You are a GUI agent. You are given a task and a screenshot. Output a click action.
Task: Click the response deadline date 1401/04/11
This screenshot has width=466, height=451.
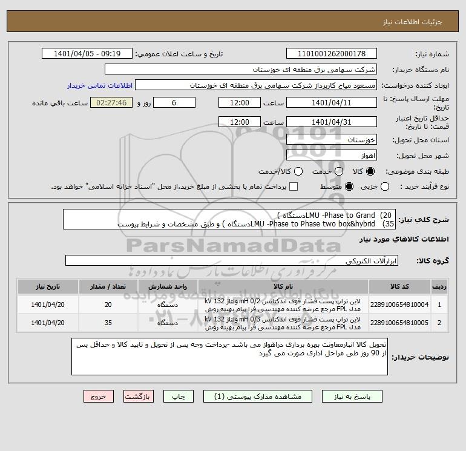pyautogui.click(x=332, y=102)
